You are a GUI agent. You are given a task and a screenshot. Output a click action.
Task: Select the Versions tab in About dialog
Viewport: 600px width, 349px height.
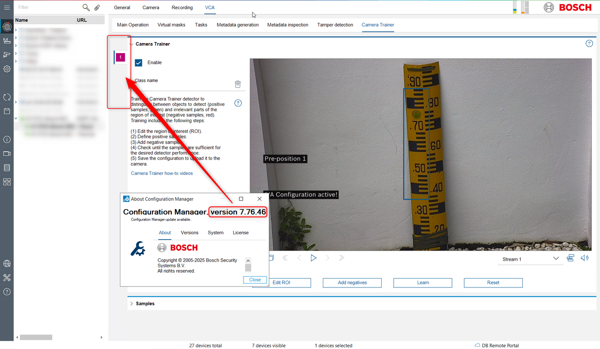pyautogui.click(x=189, y=233)
